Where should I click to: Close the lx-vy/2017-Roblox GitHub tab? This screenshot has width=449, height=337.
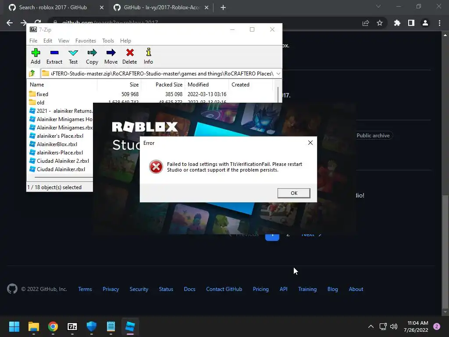coord(207,7)
